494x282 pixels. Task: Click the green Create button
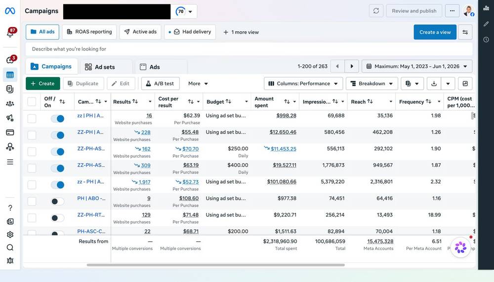43,84
